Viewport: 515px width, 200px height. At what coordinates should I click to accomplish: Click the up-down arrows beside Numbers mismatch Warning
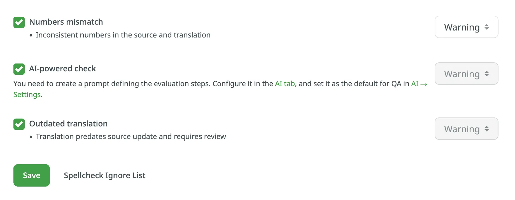pyautogui.click(x=487, y=27)
